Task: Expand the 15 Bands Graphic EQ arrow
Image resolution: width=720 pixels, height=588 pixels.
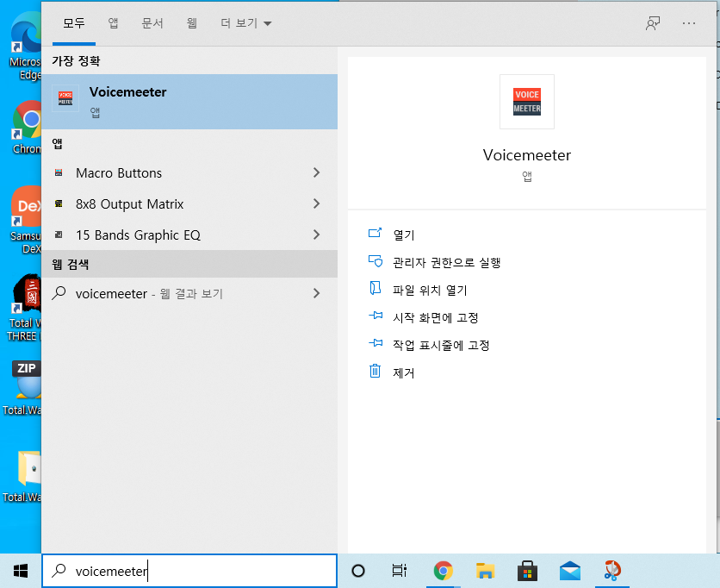Action: click(316, 235)
